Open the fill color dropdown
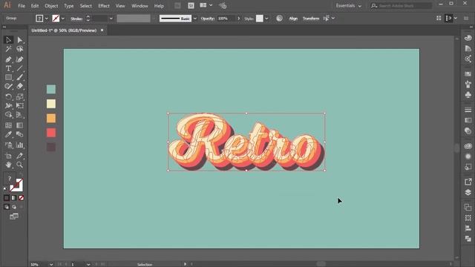The image size is (475, 267). point(46,19)
